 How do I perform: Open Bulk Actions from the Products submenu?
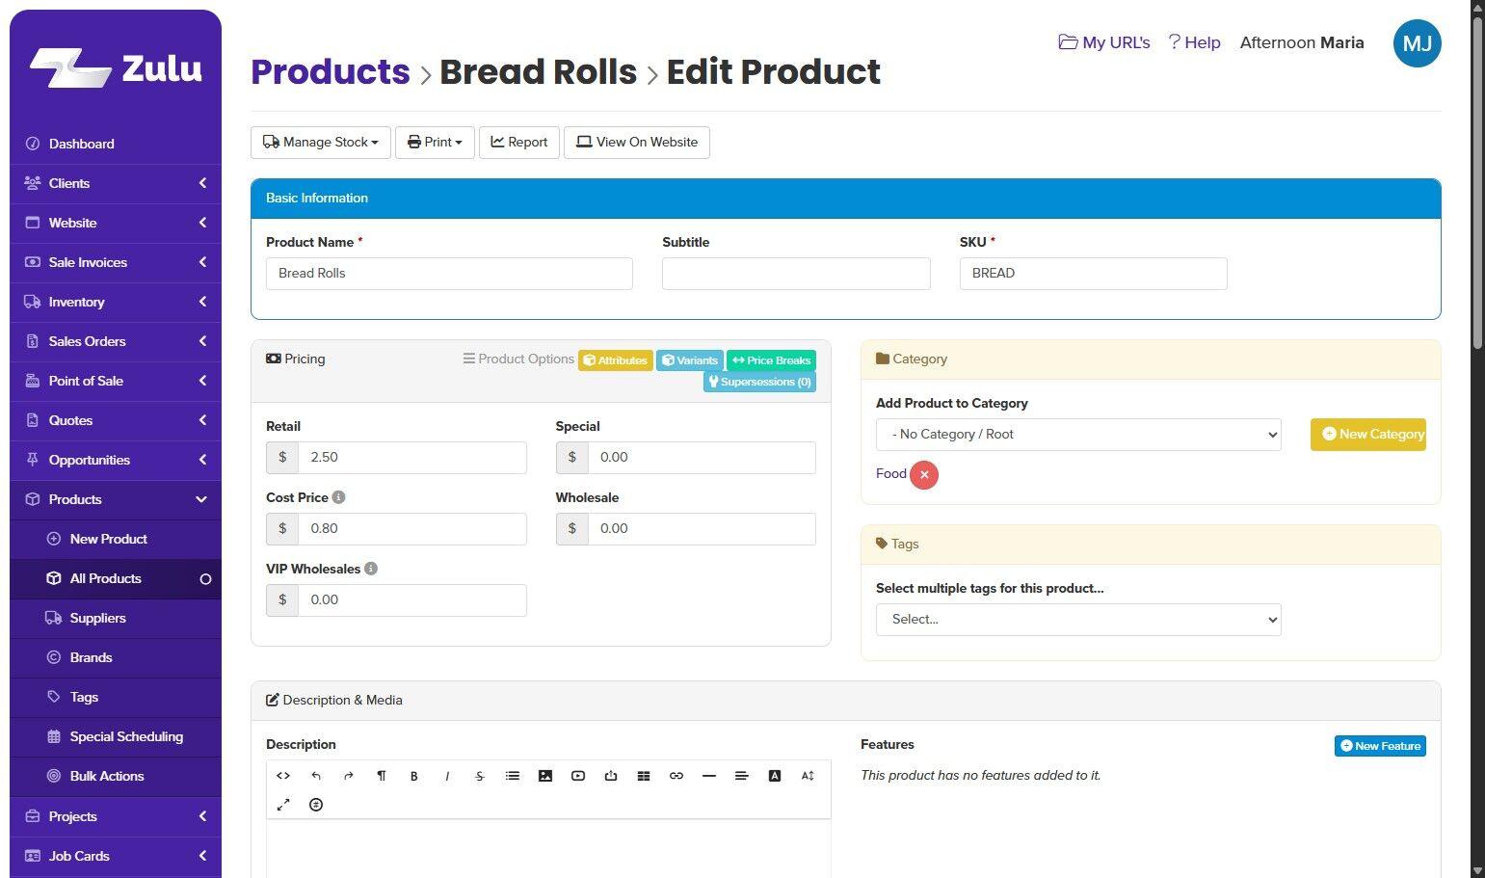click(107, 776)
